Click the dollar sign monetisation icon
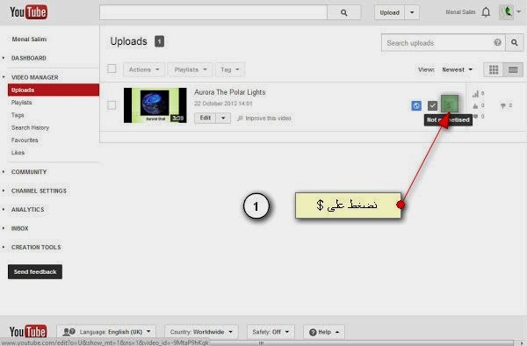Image resolution: width=527 pixels, height=346 pixels. pos(450,105)
